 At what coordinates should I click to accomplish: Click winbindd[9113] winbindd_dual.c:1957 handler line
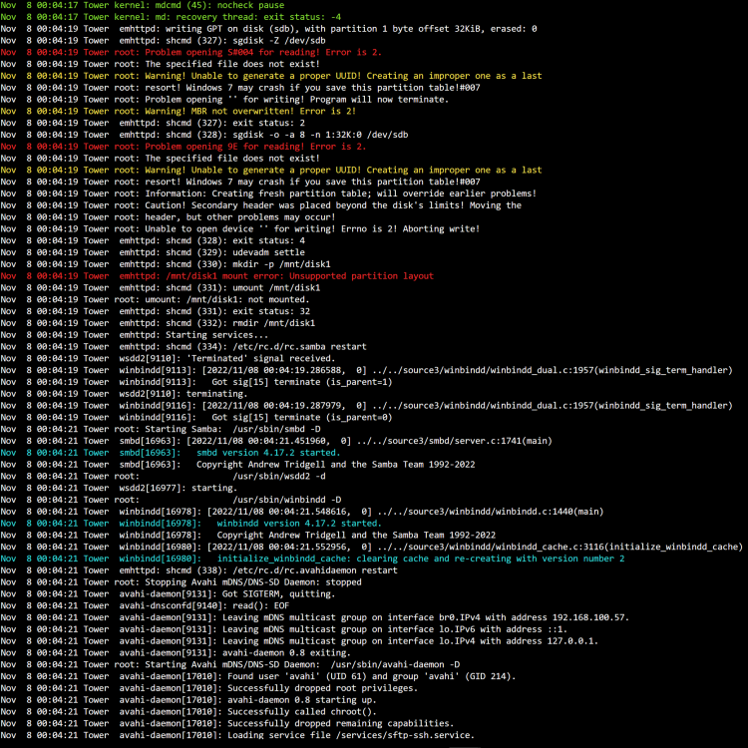366,370
